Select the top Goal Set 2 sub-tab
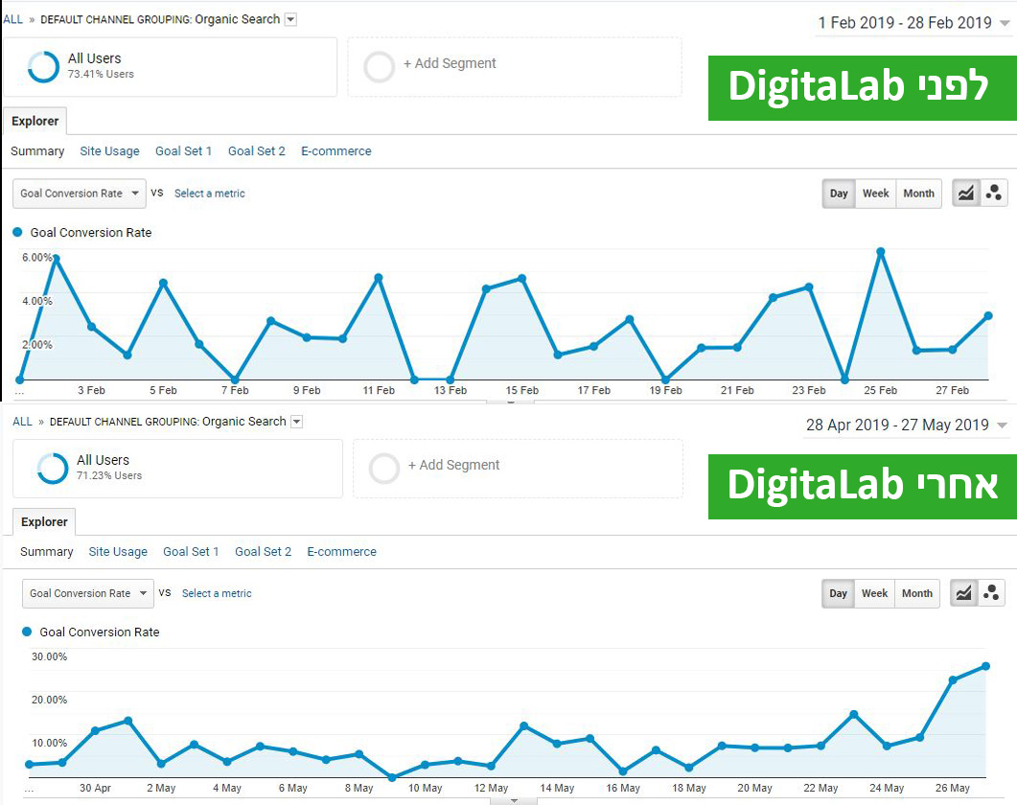The image size is (1017, 805). pyautogui.click(x=256, y=151)
